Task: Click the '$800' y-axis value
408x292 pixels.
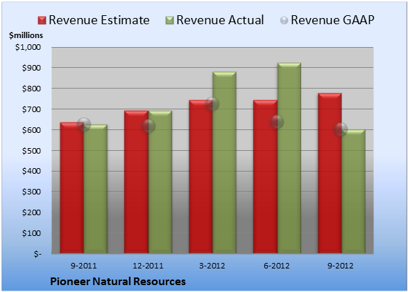Action: coord(31,89)
